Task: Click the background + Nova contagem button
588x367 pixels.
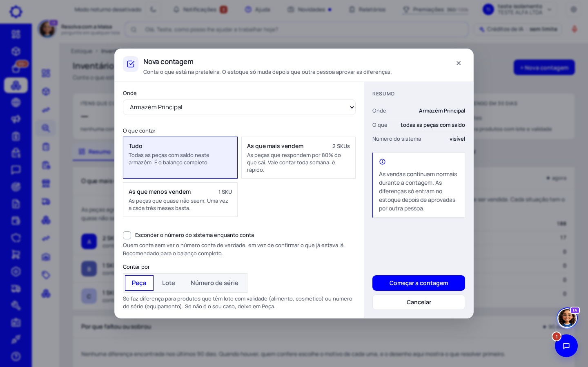Action: point(544,68)
